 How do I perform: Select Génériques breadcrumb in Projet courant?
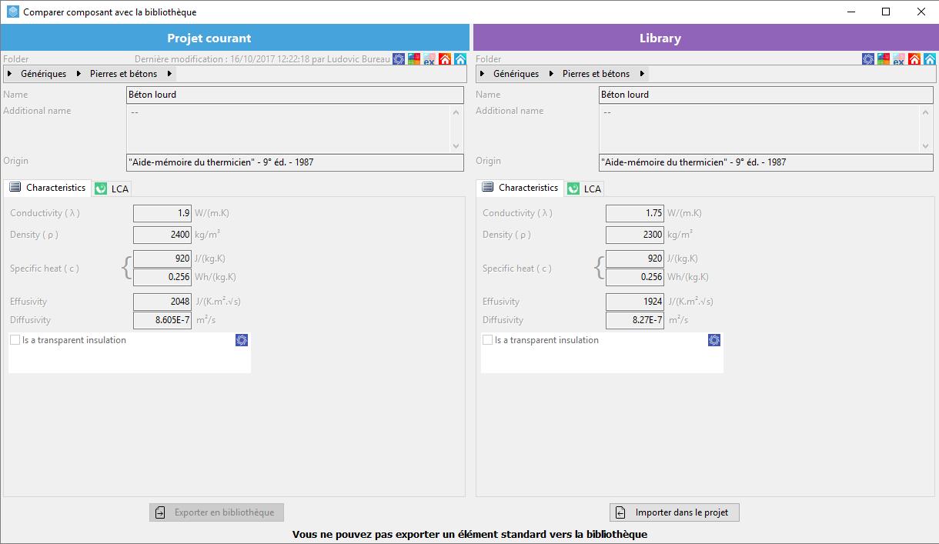pyautogui.click(x=44, y=74)
